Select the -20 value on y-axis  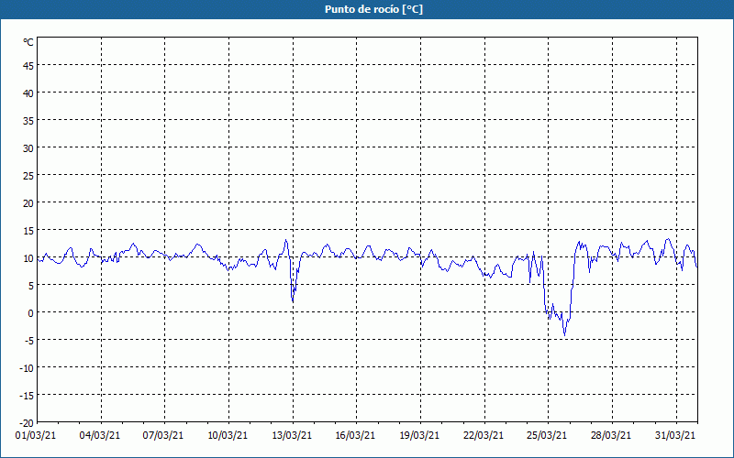coord(27,423)
